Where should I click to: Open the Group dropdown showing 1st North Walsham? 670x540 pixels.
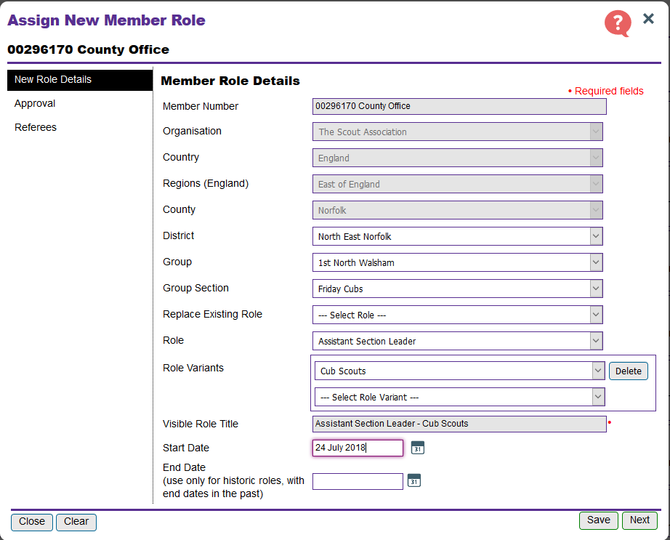457,262
